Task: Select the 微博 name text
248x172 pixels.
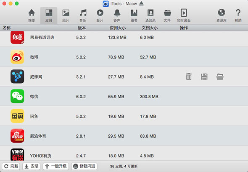Action: click(34, 57)
